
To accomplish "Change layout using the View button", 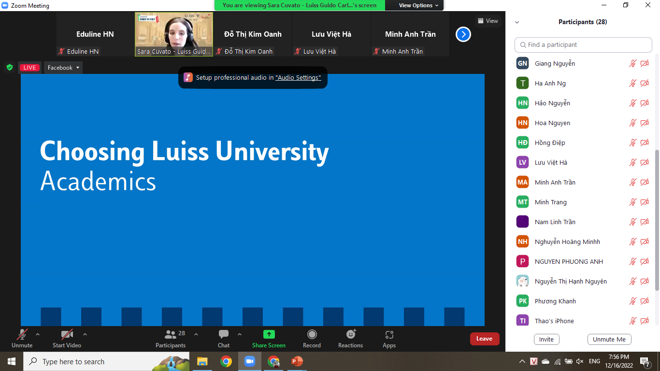I will pyautogui.click(x=488, y=21).
